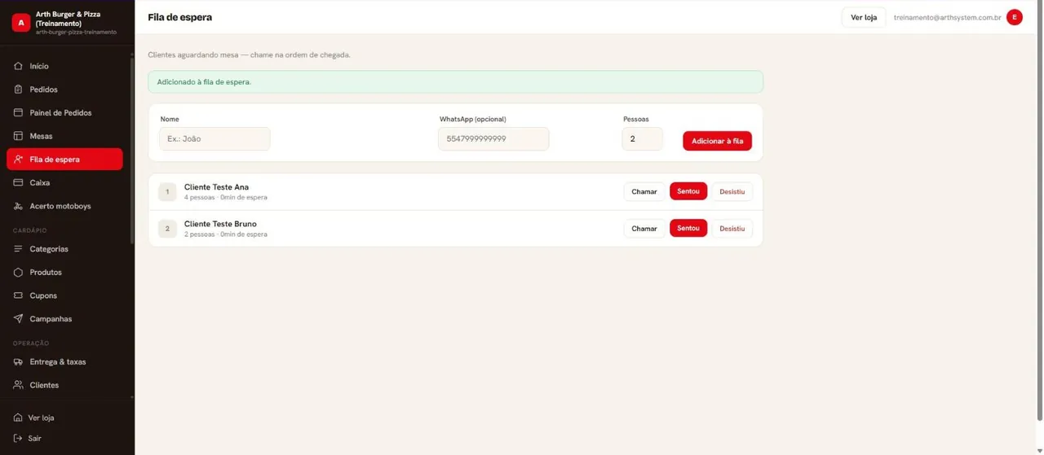The image size is (1044, 455).
Task: Mark Cliente Teste Bruno as Sentou
Action: (x=688, y=229)
